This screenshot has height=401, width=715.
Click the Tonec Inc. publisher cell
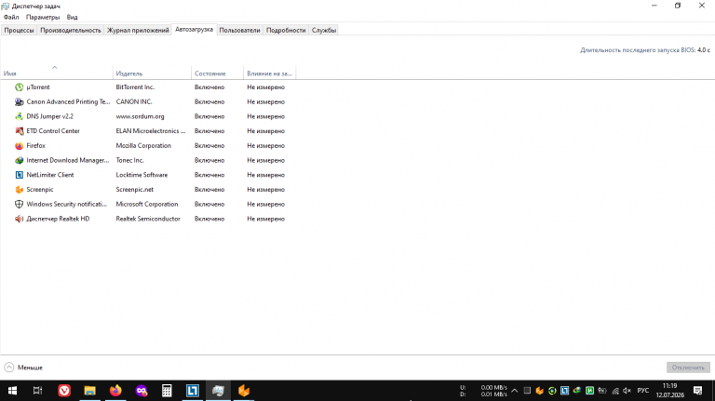coord(129,160)
